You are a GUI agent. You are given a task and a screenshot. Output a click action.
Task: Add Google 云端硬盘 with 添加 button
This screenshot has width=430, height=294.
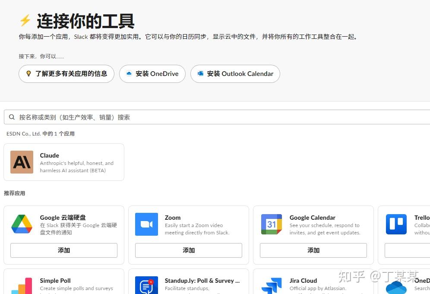(64, 250)
